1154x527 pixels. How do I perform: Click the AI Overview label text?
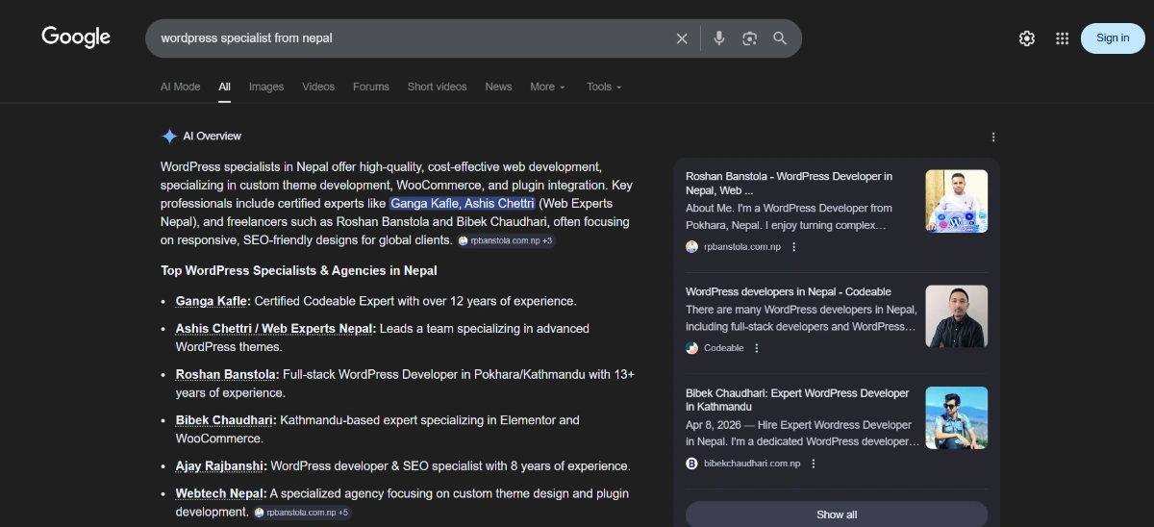point(213,137)
